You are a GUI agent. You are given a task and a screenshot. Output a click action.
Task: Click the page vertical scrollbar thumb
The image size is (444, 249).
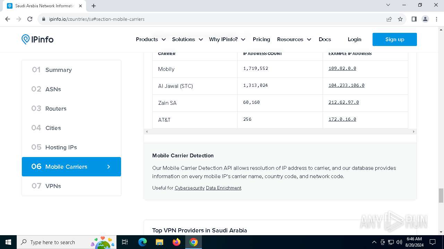coord(441,195)
